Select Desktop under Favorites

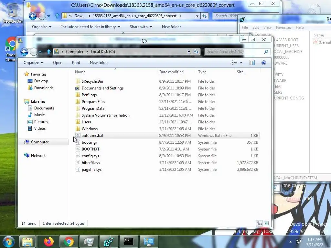click(41, 81)
